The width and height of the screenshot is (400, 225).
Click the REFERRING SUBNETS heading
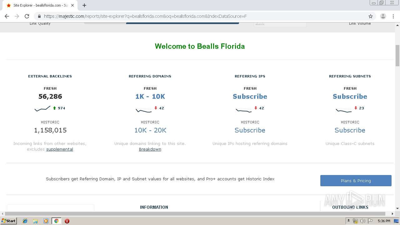tap(350, 76)
